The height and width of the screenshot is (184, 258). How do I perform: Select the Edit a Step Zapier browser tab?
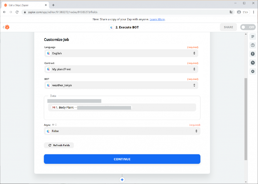[x=26, y=5]
